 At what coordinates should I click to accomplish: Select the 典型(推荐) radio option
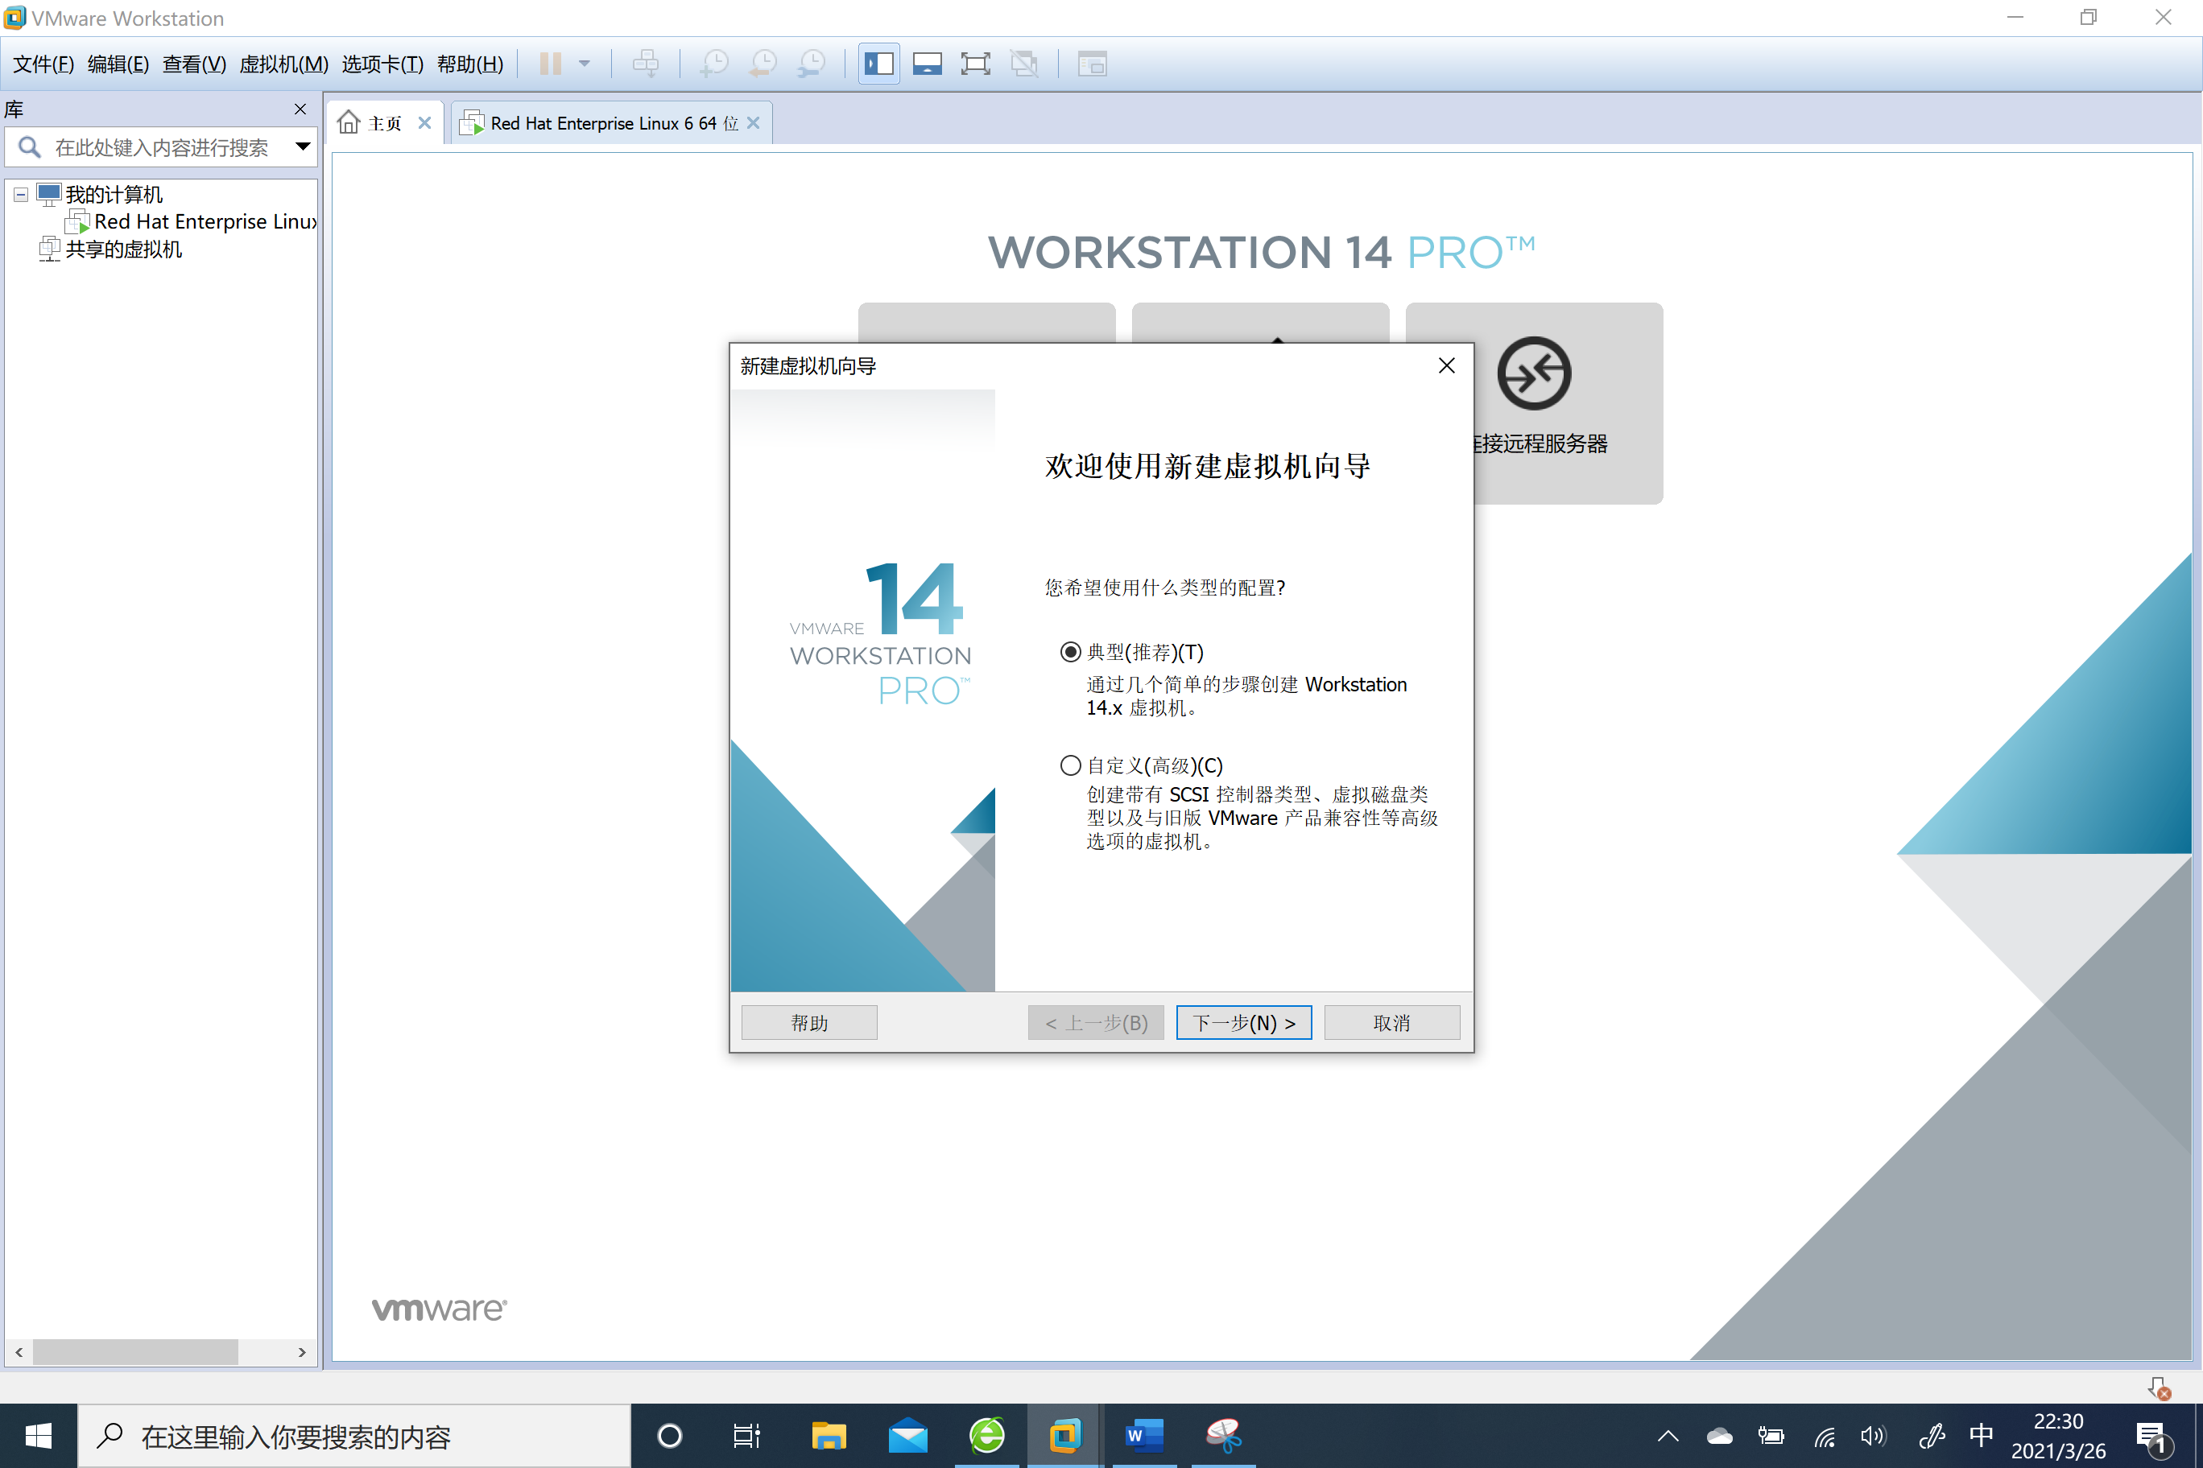(x=1069, y=652)
